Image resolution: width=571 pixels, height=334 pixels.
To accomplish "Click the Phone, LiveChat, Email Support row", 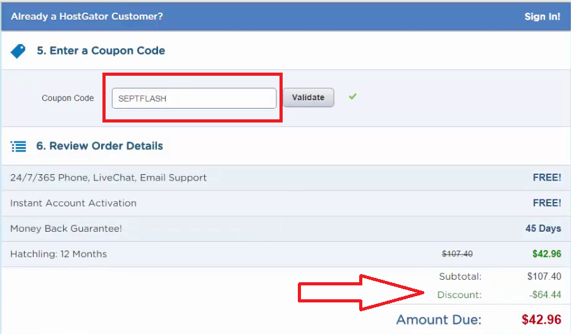I will tap(108, 178).
